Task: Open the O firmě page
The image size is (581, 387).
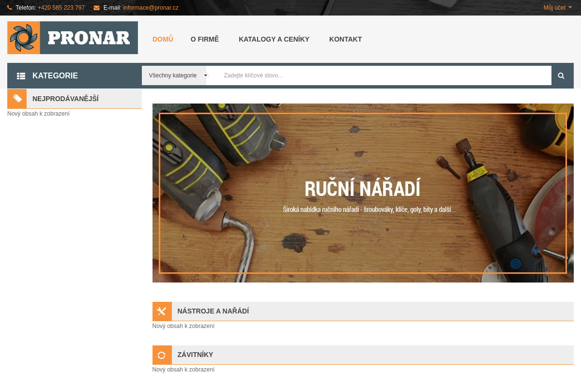Action: tap(205, 39)
